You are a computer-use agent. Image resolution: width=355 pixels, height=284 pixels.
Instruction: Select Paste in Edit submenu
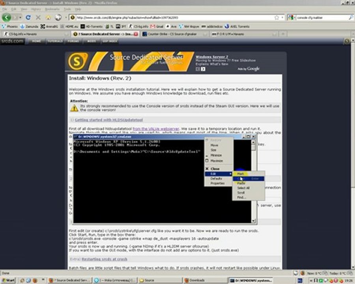coord(248,183)
